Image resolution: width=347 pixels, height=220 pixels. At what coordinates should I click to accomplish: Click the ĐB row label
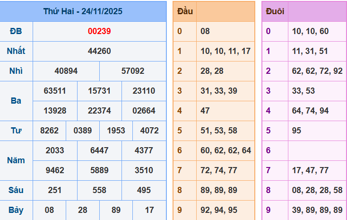[16, 31]
